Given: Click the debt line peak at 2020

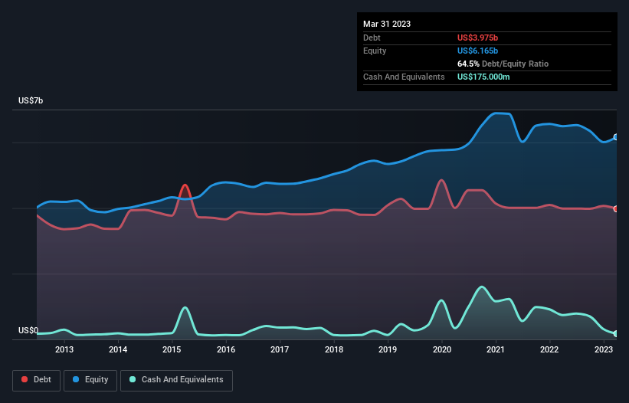Looking at the screenshot, I should click(441, 180).
